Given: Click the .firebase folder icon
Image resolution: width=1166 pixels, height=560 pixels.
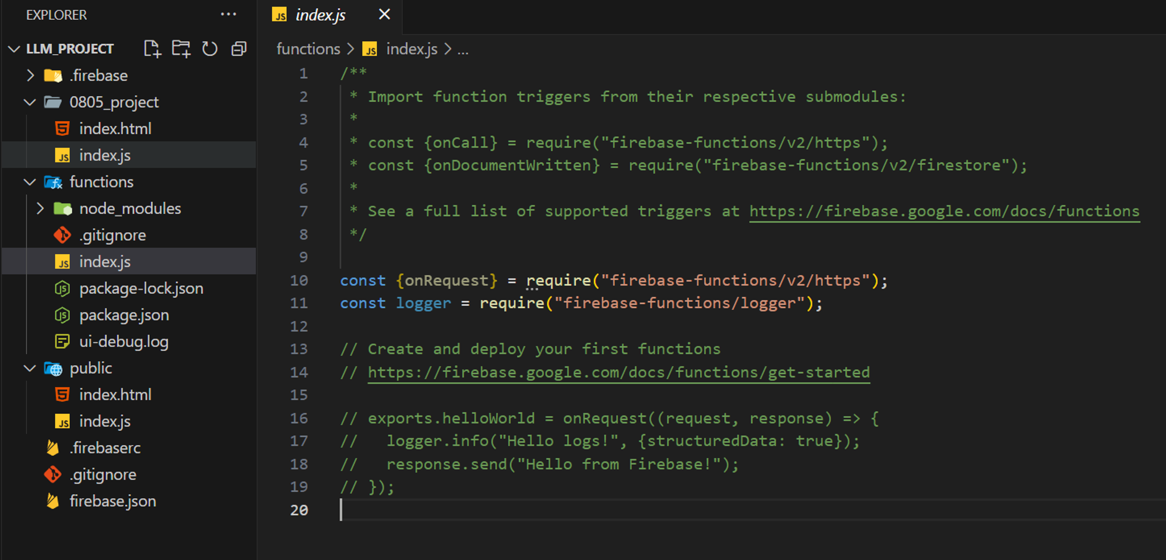Looking at the screenshot, I should 53,76.
